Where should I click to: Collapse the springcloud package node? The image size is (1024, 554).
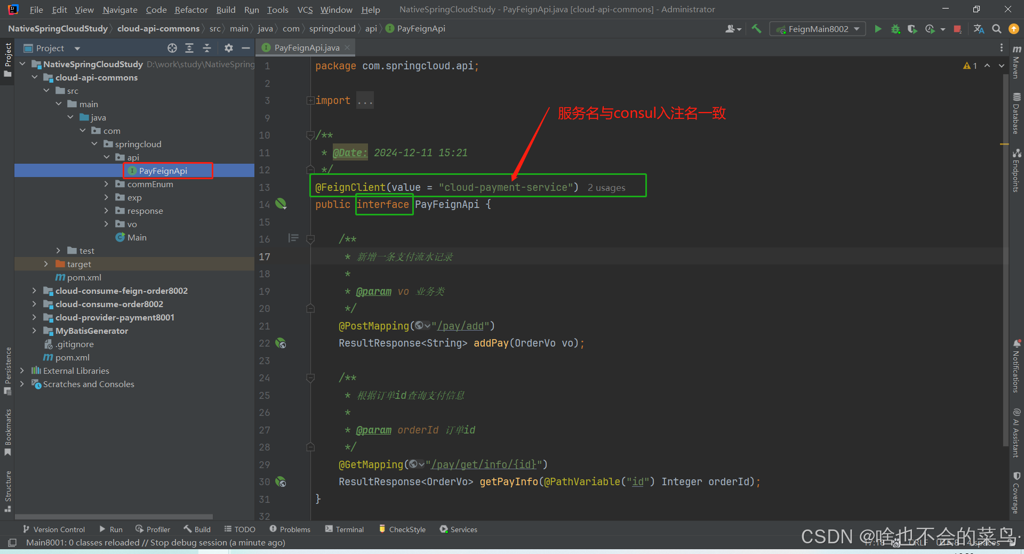(94, 144)
